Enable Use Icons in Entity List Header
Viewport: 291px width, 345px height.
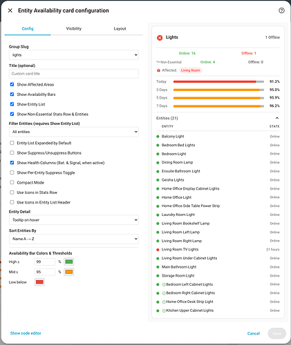(12, 202)
